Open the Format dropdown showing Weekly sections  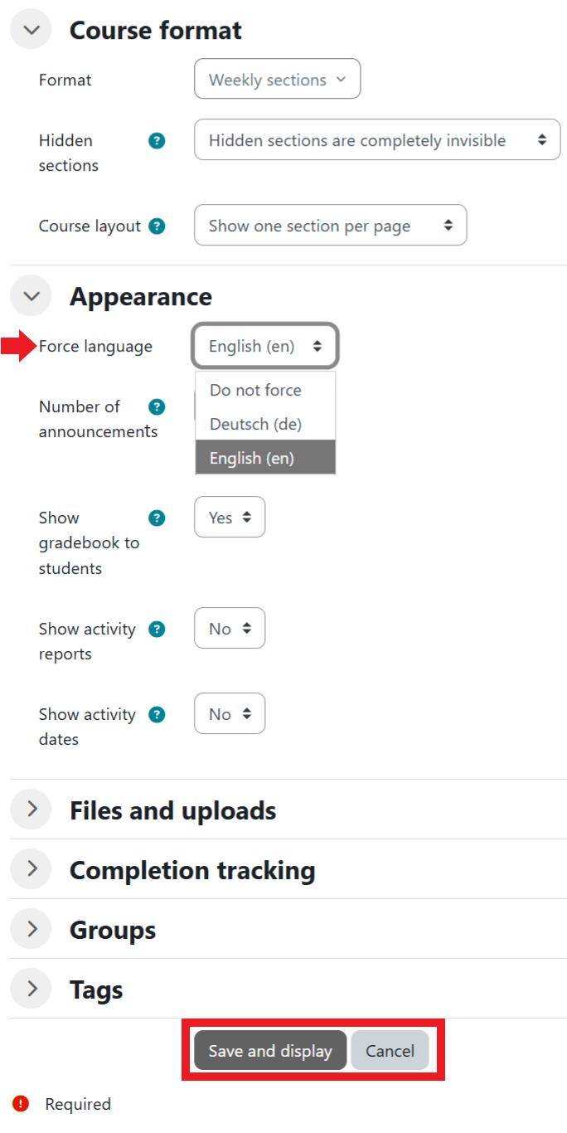click(x=277, y=79)
